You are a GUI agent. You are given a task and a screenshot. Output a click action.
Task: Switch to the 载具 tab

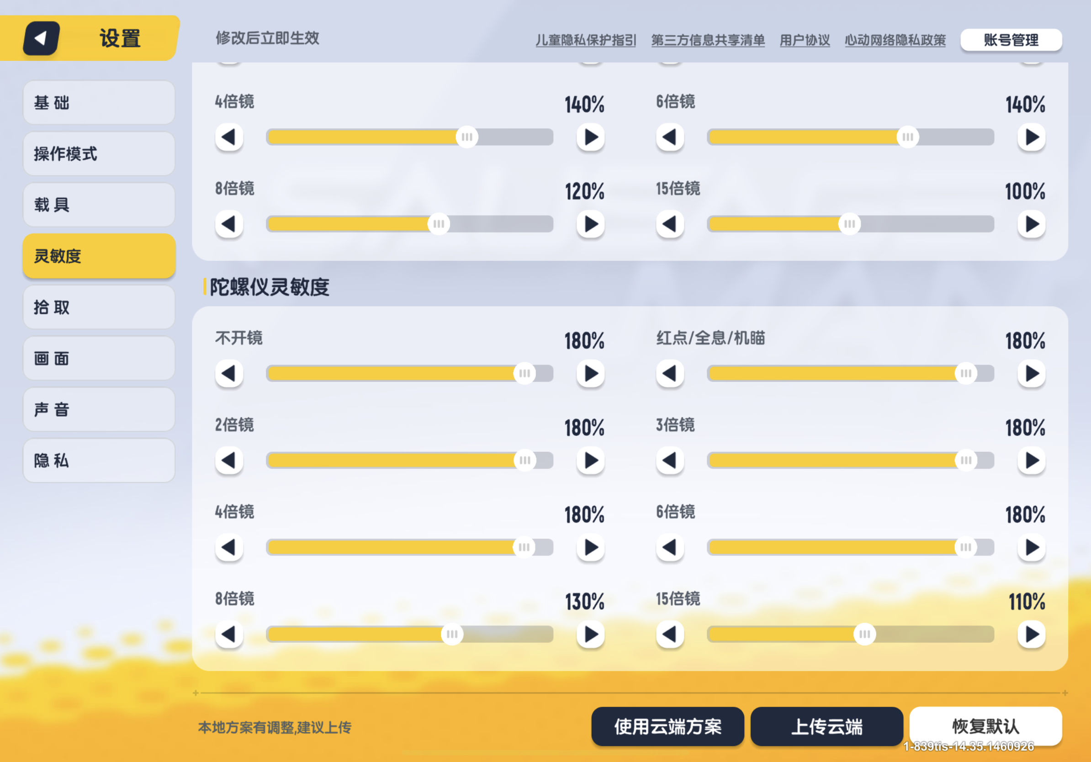[99, 205]
